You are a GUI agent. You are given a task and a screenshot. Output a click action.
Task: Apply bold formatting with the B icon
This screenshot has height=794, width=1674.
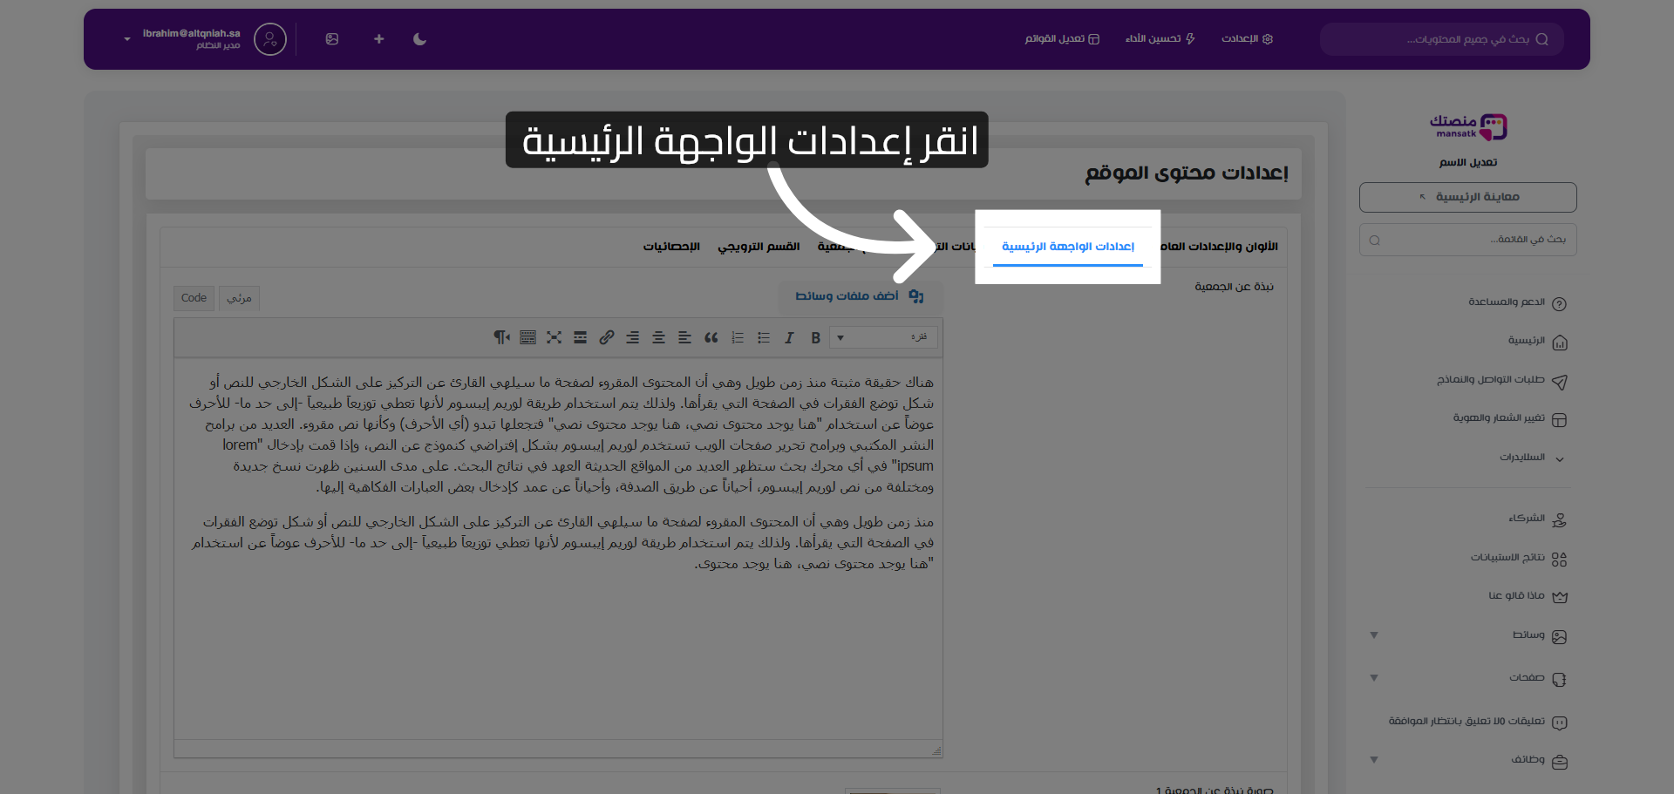(815, 337)
